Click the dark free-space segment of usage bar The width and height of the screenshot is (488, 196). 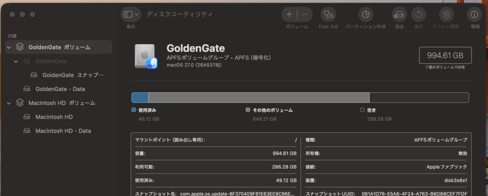[x=419, y=97]
